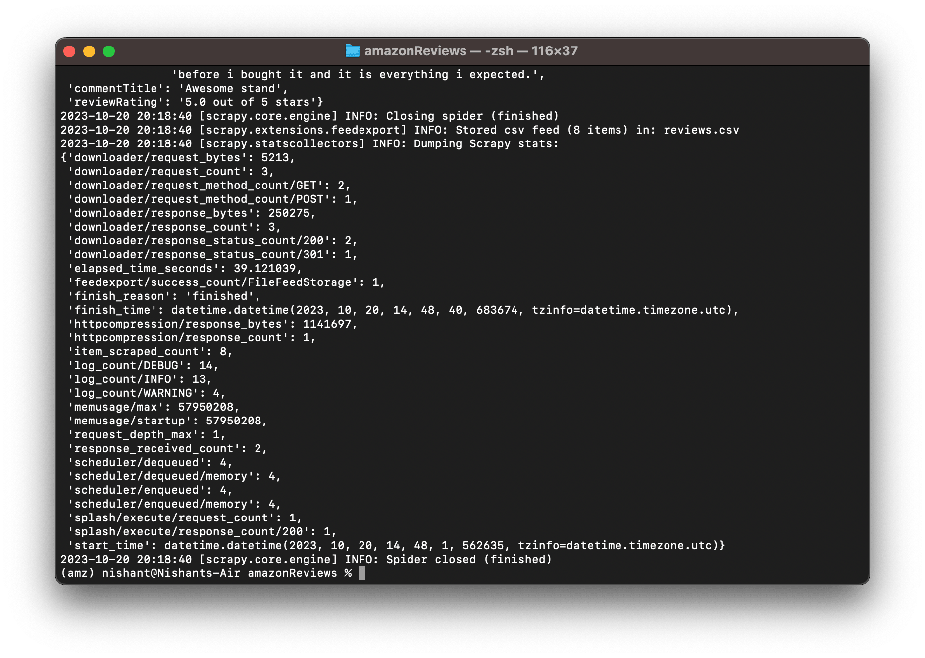Click the 'downloader/request_bytes': 5213 line
The image size is (925, 658).
tap(178, 158)
